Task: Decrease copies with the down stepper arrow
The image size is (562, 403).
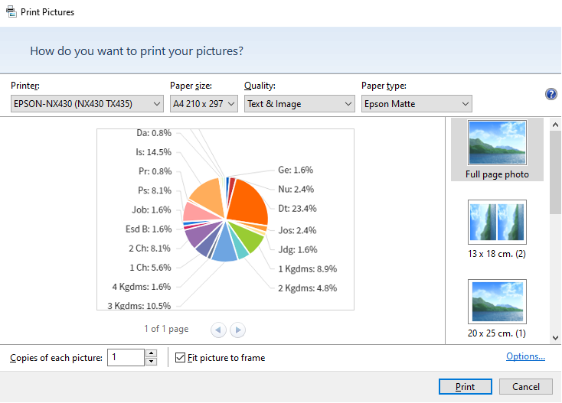Action: 152,362
